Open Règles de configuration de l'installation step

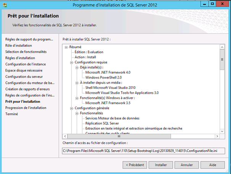coord(30,95)
